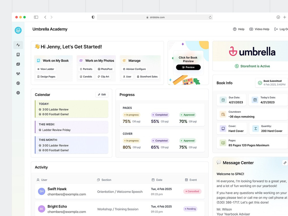288x216 pixels.
Task: Click the Log Out link
Action: [x=281, y=29]
